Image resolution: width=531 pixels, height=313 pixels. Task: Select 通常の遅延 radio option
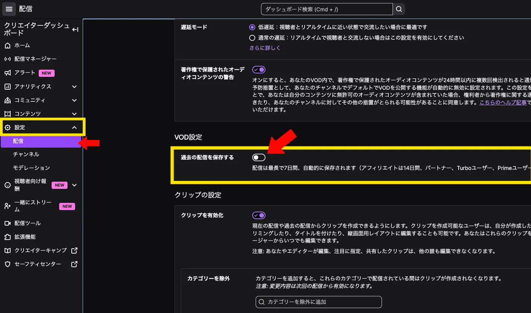click(252, 38)
